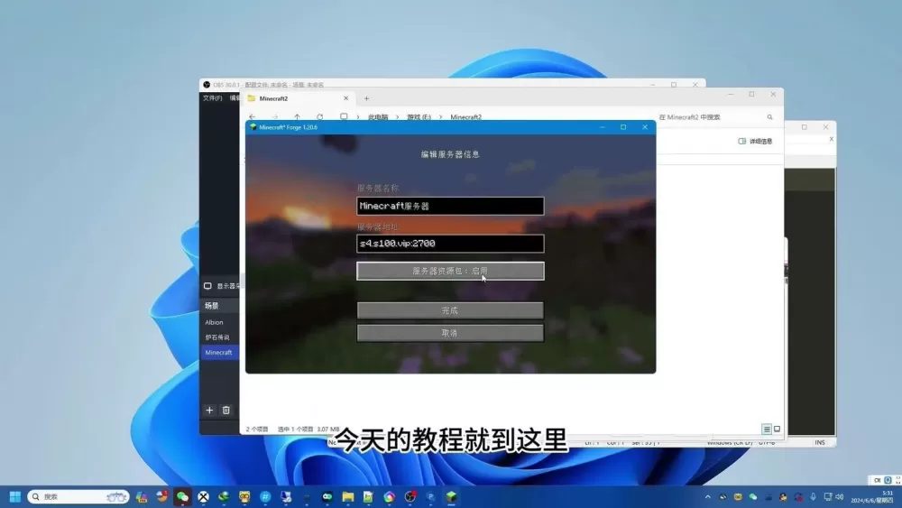Select the 炉石传说 scene in OBS
This screenshot has height=508, width=902.
pos(219,337)
